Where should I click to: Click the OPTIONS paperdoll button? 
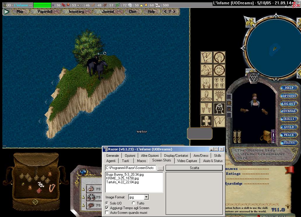(x=288, y=96)
